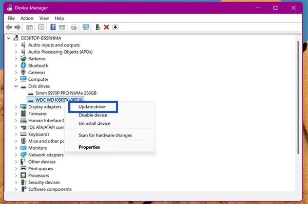Click the Network adapters category icon
This screenshot has height=204, width=308.
(23, 155)
